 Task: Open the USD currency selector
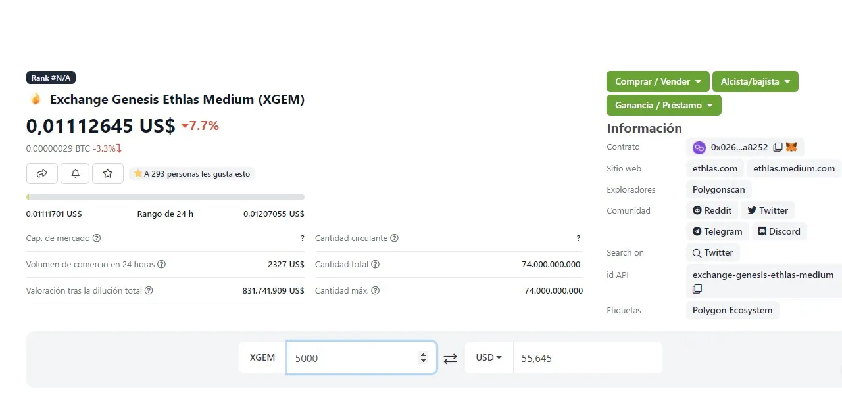pos(489,358)
